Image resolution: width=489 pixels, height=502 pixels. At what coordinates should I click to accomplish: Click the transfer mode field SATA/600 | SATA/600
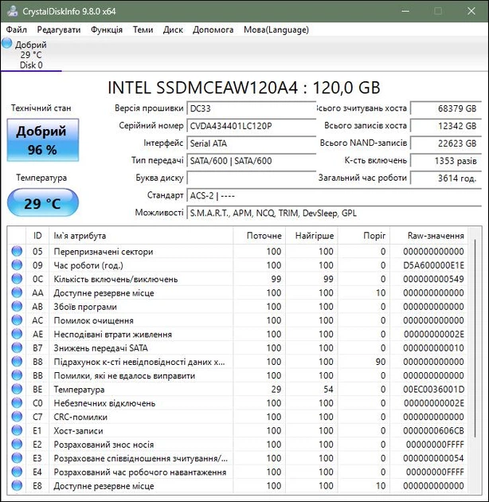(x=252, y=160)
